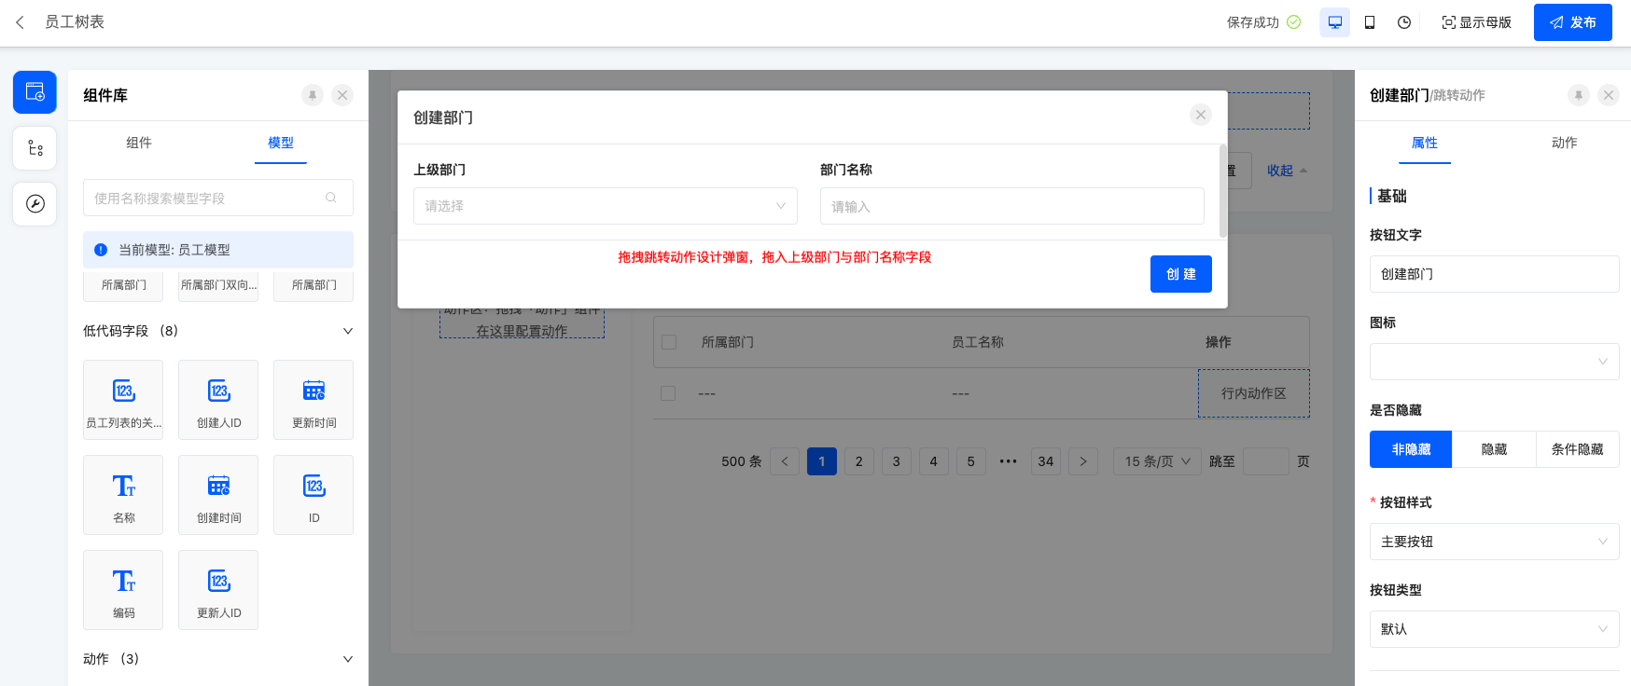Open the 按钮类型 dropdown
Image resolution: width=1631 pixels, height=686 pixels.
pos(1495,629)
